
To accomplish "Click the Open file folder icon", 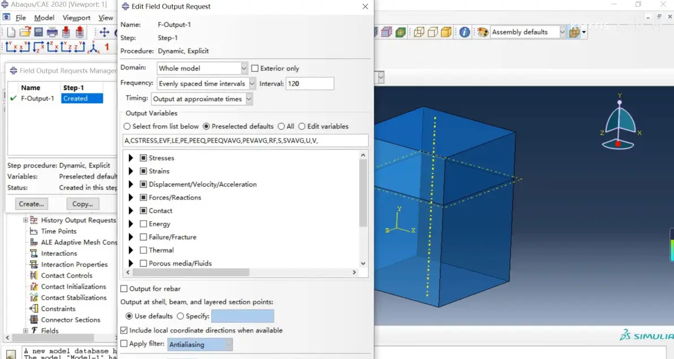I will [25, 32].
